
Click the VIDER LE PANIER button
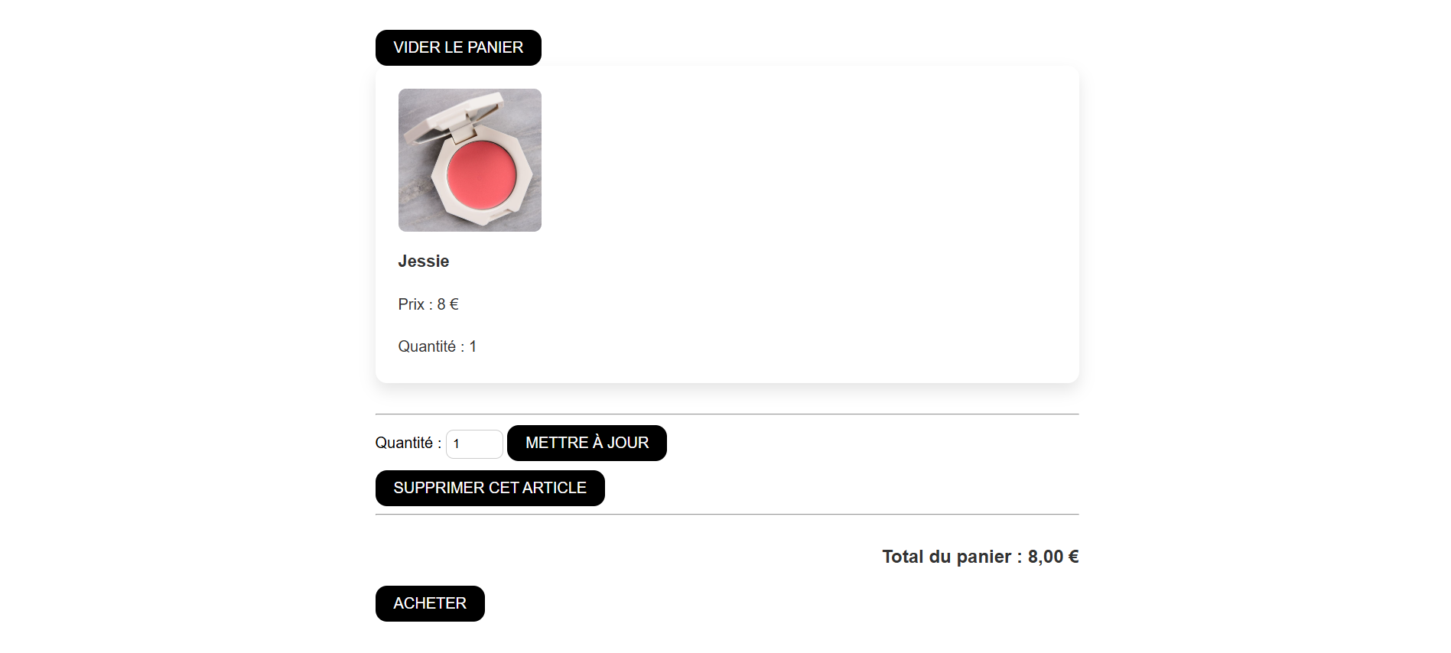coord(458,47)
